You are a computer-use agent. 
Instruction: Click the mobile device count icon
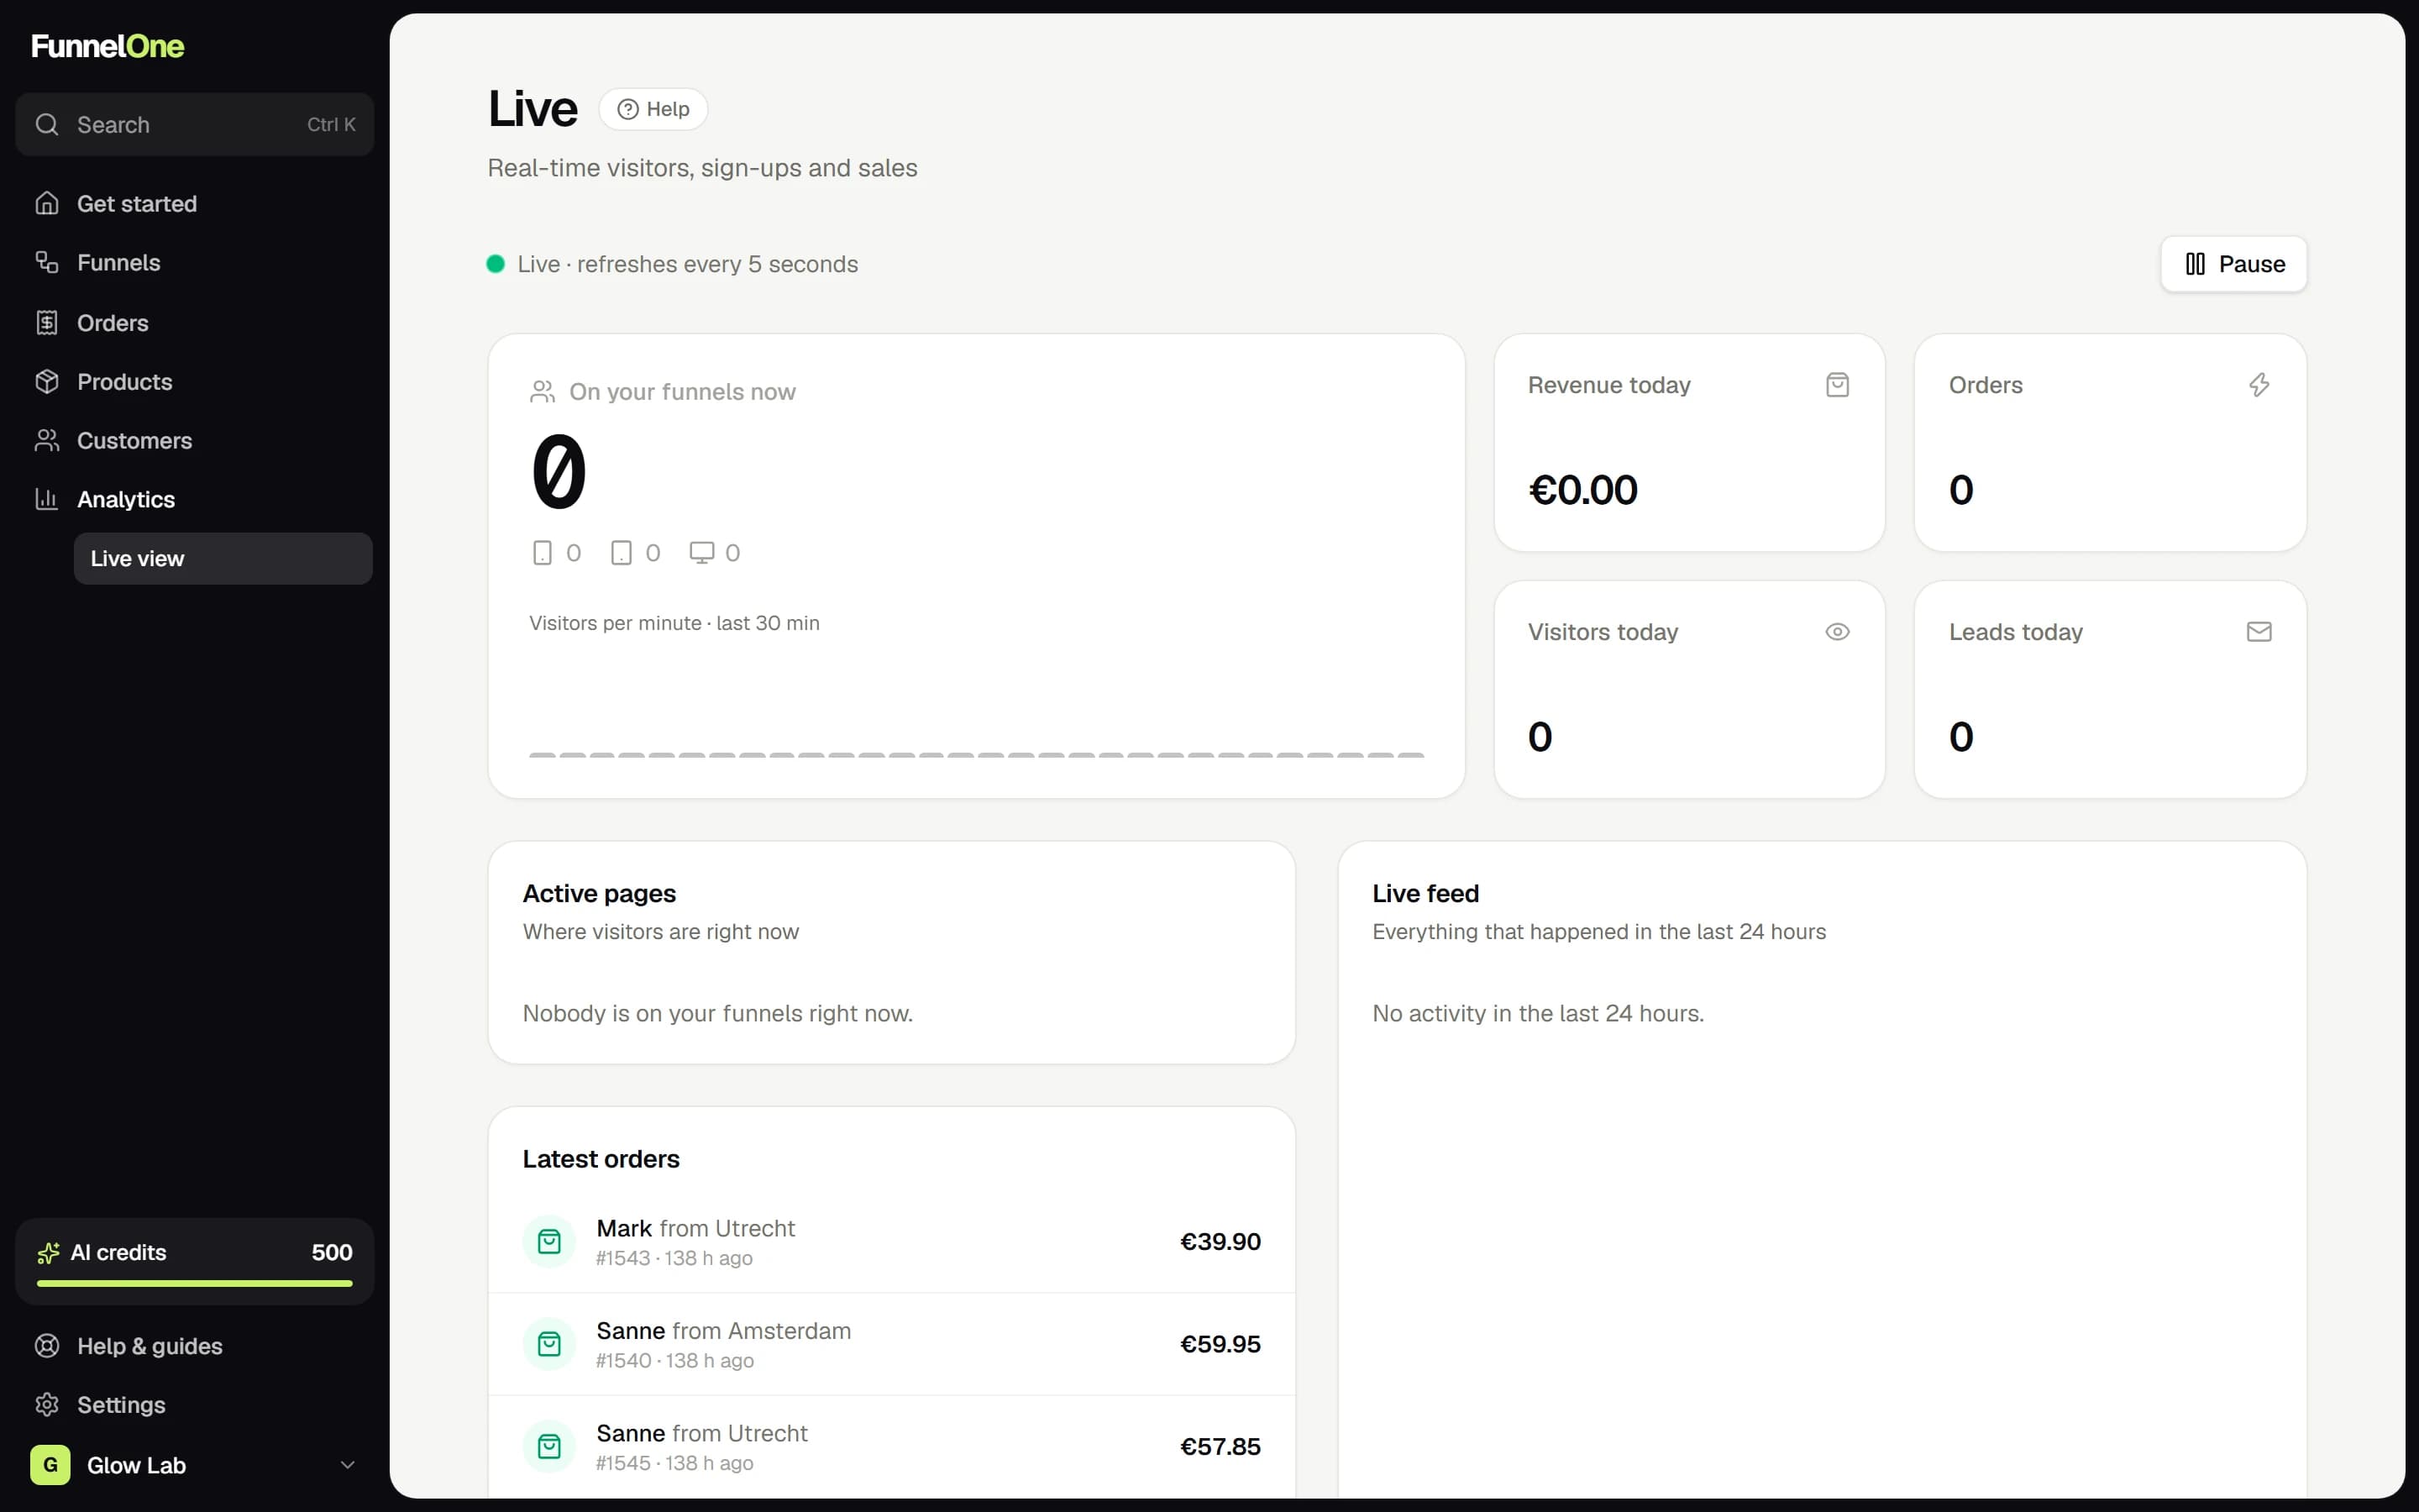tap(543, 553)
